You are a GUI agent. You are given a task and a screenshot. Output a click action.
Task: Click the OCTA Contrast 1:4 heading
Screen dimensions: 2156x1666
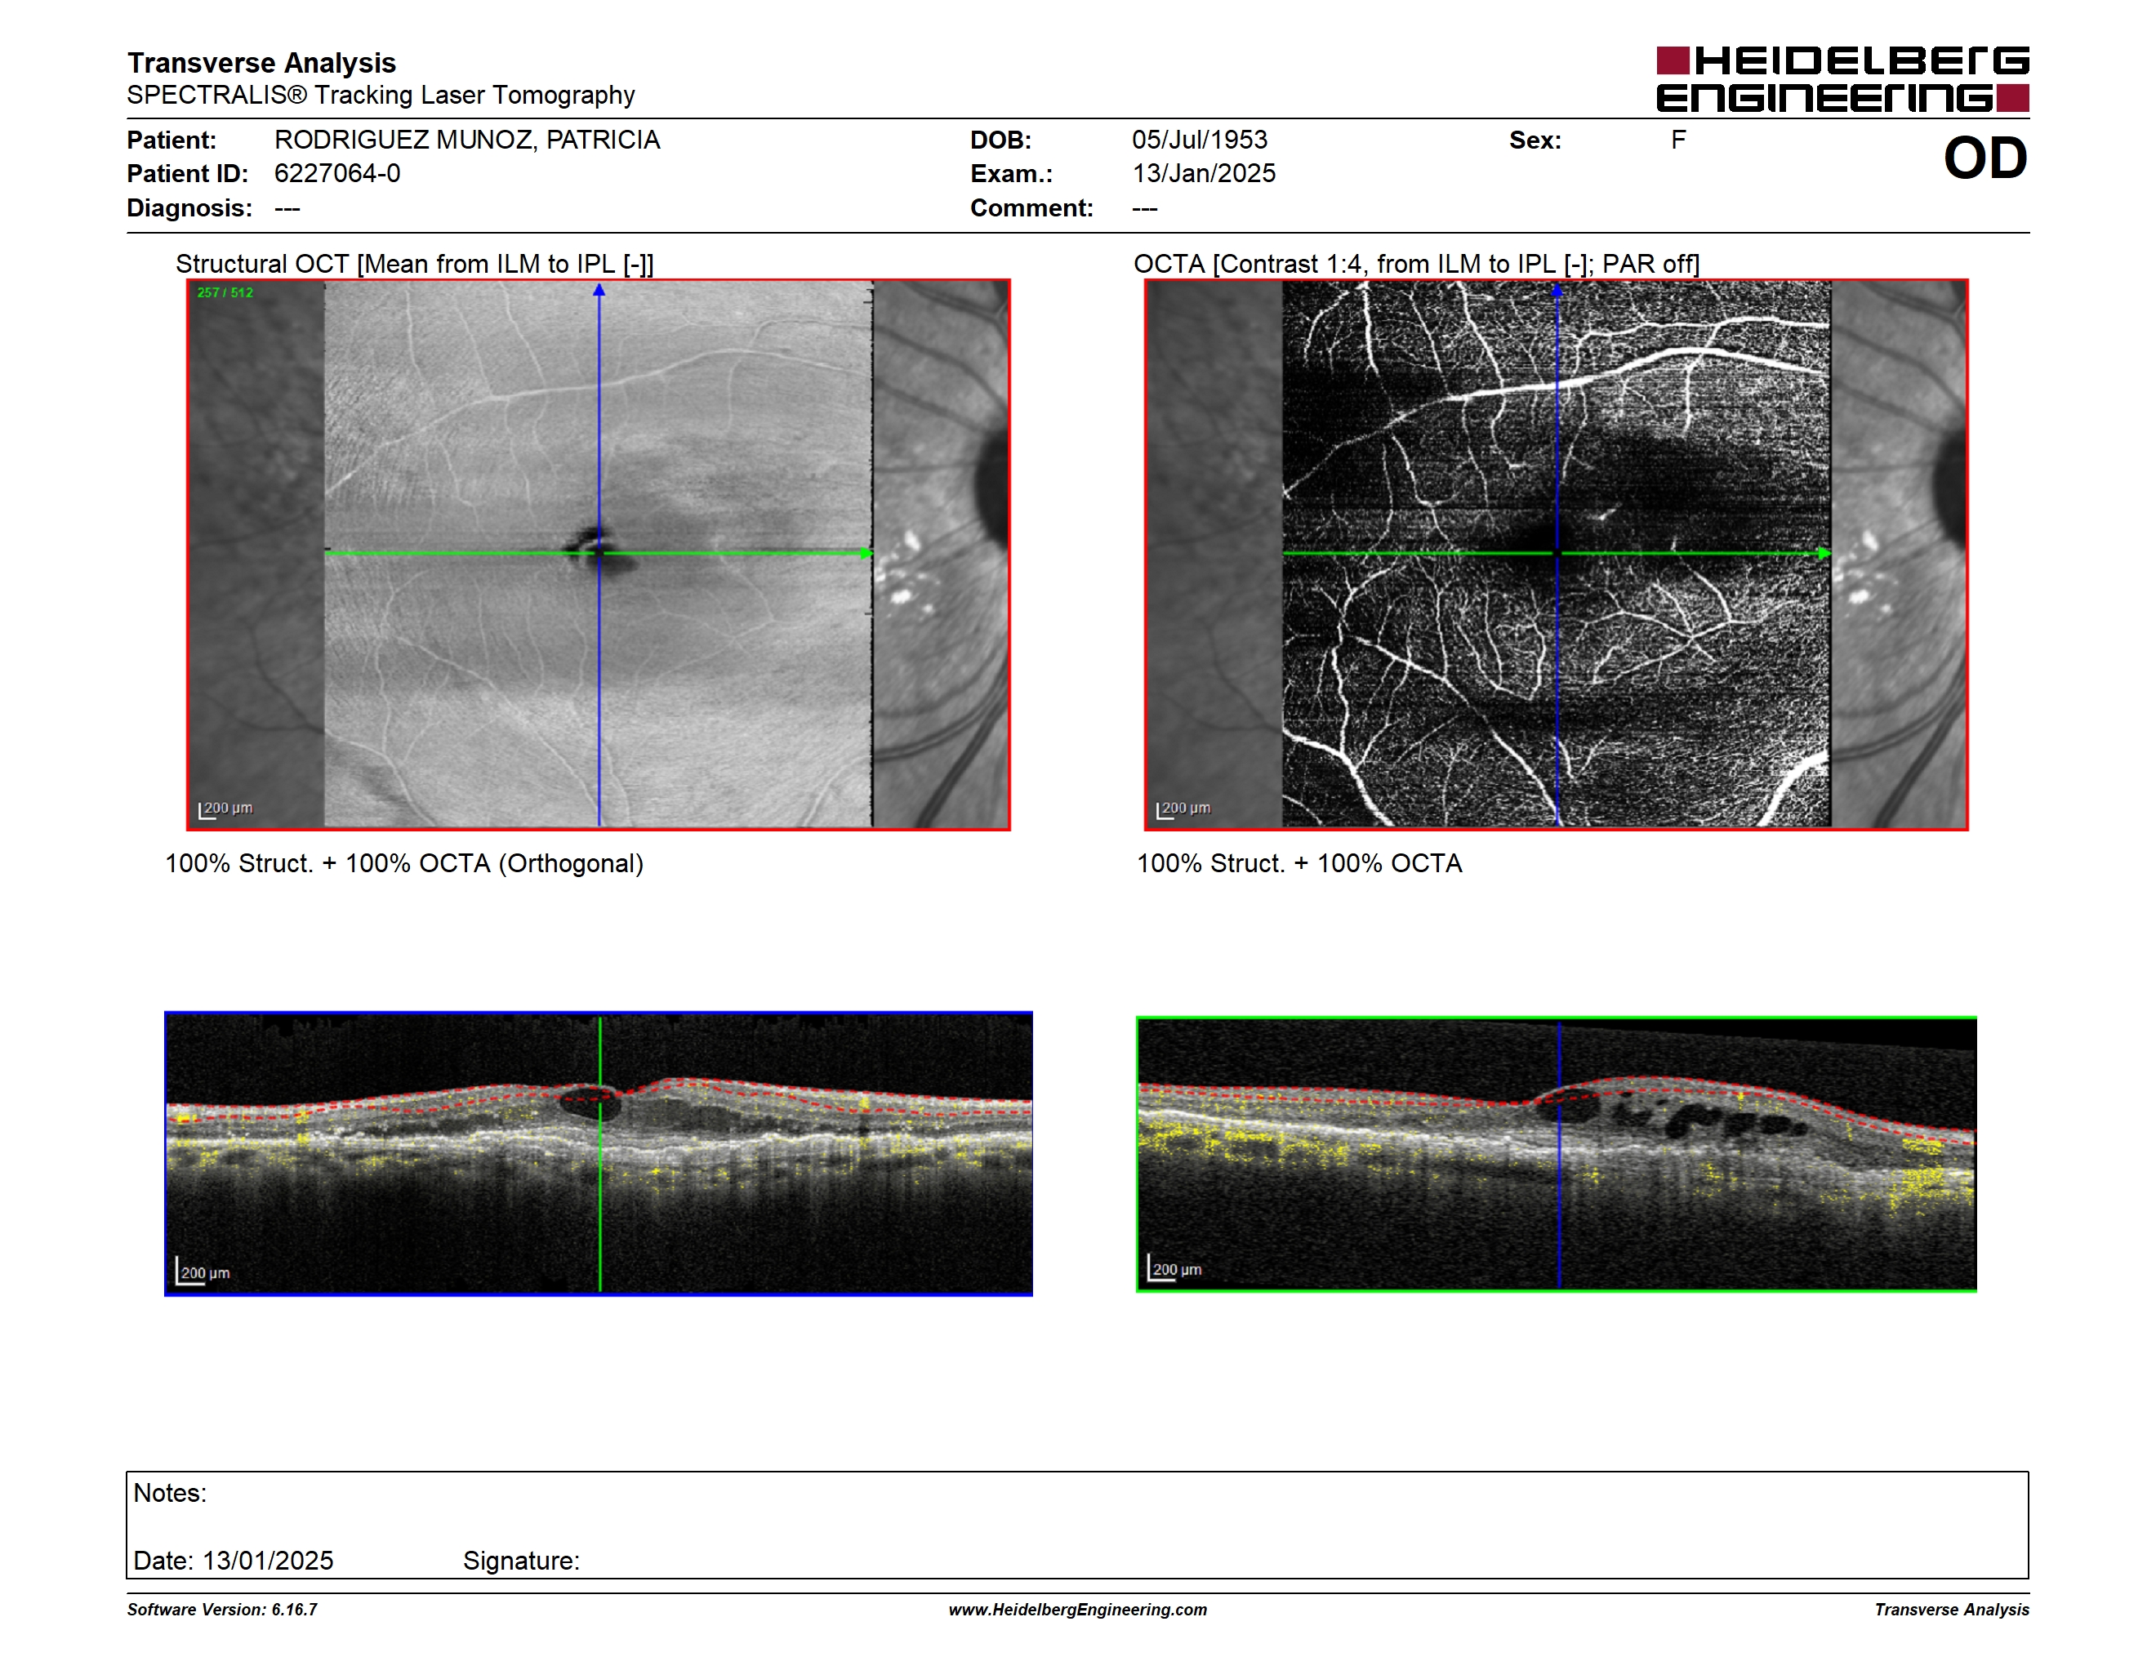click(x=1415, y=264)
